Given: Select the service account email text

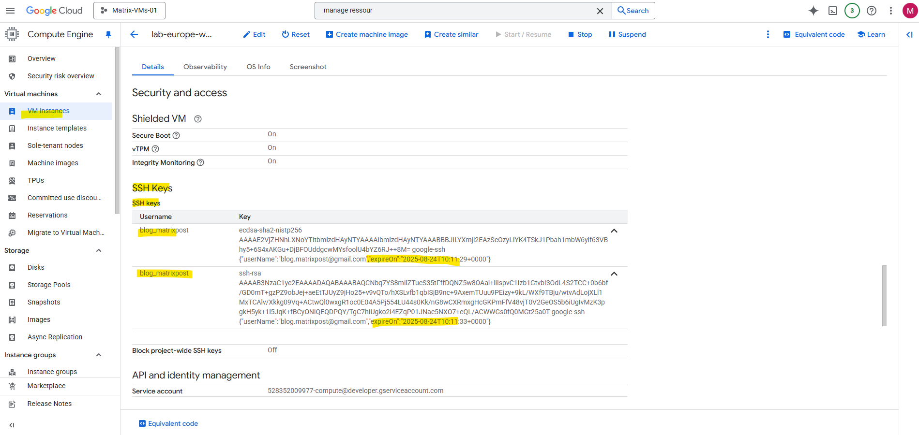Looking at the screenshot, I should [356, 391].
